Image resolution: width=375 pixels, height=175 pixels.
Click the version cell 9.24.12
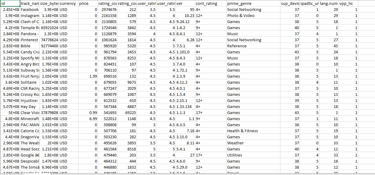[x=186, y=22]
